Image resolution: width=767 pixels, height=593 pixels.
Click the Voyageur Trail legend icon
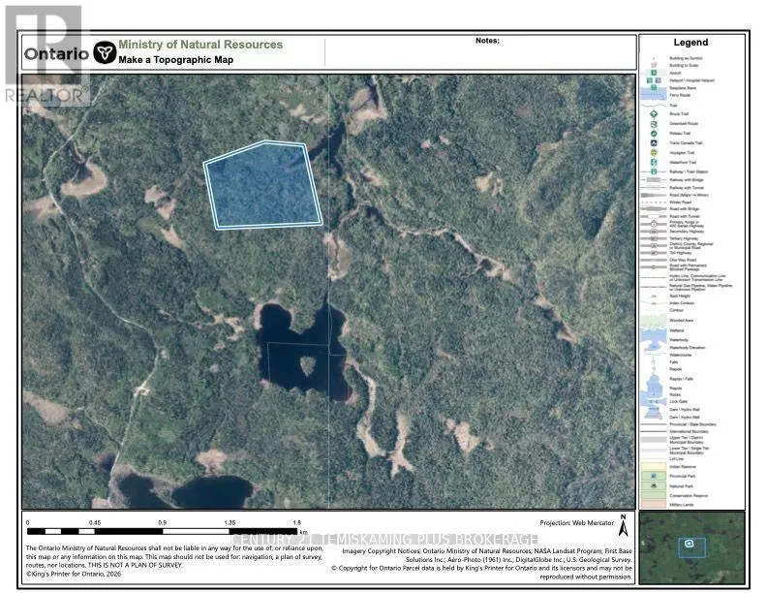654,153
